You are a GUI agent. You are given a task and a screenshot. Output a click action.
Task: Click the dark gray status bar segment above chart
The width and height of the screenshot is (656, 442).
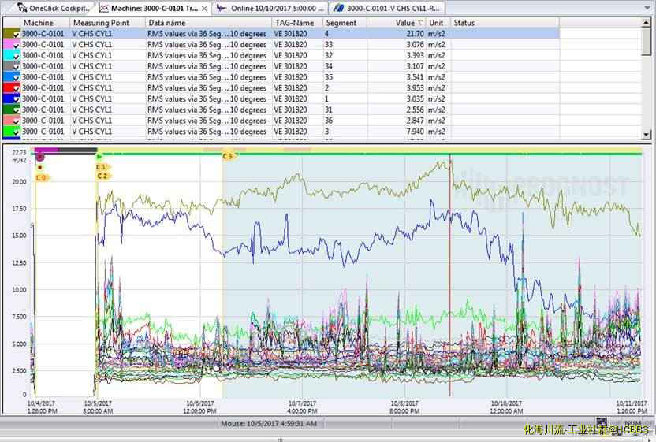click(78, 150)
